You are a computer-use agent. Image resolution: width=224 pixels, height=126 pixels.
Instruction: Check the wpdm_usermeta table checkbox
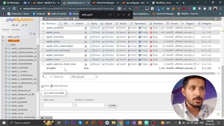[43, 55]
